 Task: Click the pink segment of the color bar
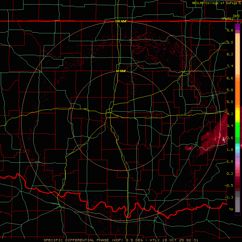(x=237, y=163)
